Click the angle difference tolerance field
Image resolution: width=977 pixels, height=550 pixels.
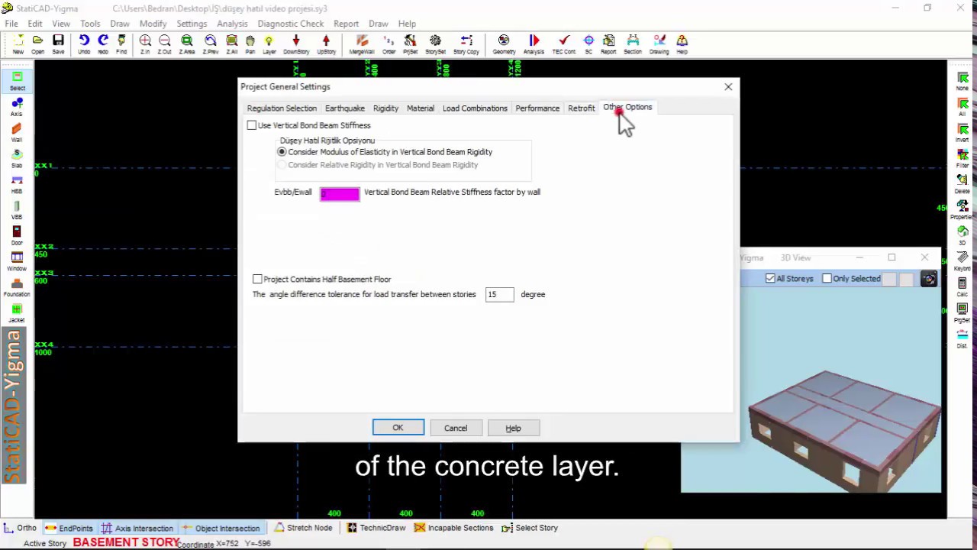pos(500,295)
